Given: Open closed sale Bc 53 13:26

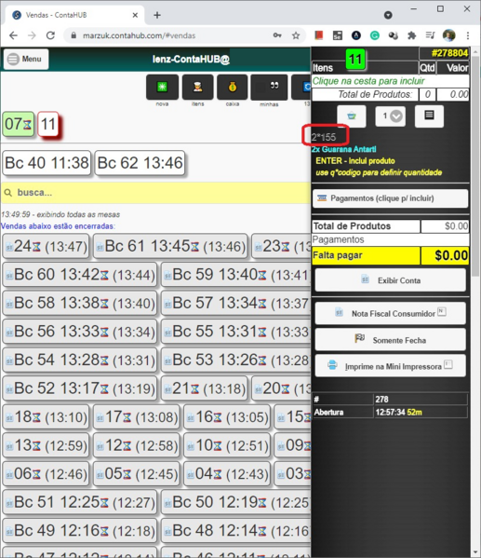Looking at the screenshot, I should pos(236,361).
